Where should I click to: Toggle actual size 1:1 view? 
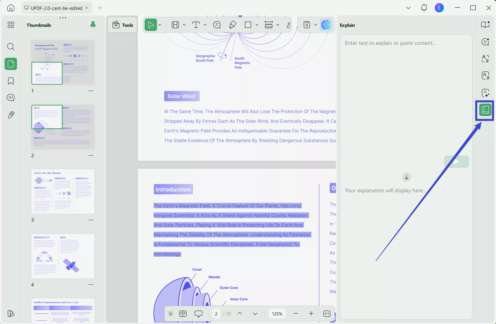(327, 314)
